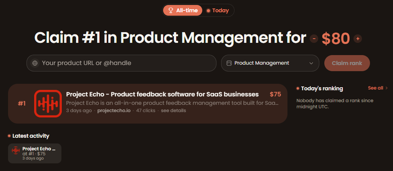Click the $80 price amount
The image size is (393, 171).
[336, 39]
